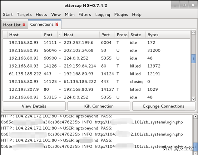Viewport: 198px width, 155px height.
Task: Close the ettercap window
Action: (x=193, y=5)
